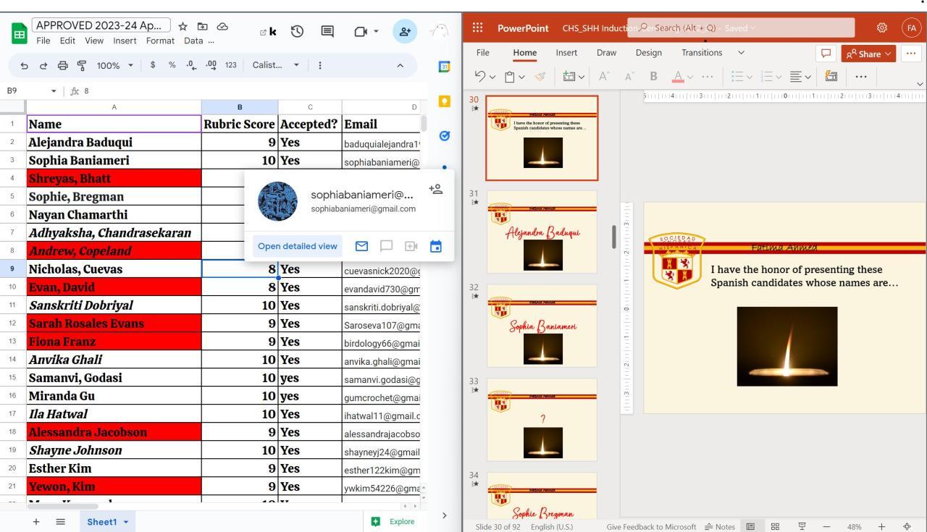Click the send email icon in contact card
The image size is (927, 532).
pos(361,246)
